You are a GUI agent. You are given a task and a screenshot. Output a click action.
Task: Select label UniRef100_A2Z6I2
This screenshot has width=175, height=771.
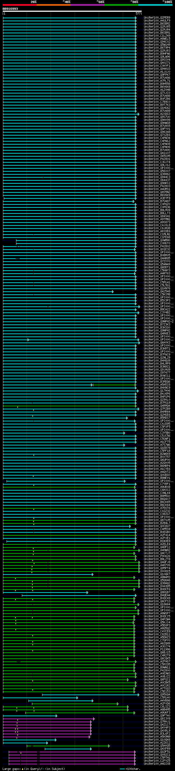pos(157,742)
